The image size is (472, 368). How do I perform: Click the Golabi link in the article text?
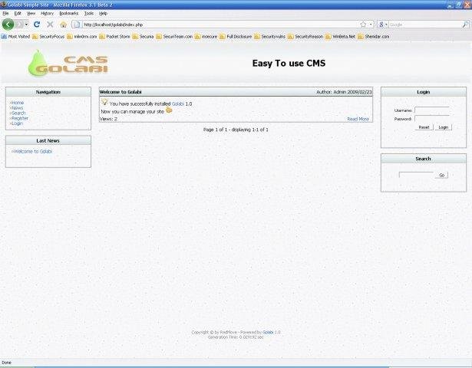tap(177, 103)
